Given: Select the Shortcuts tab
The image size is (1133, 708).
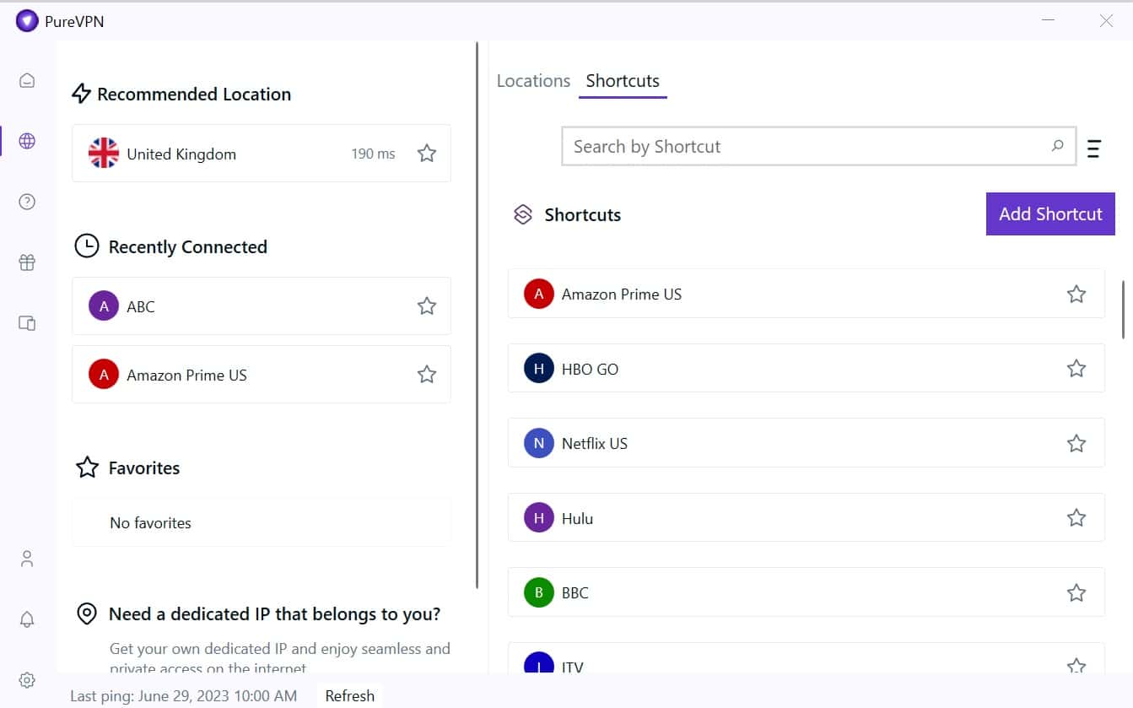Looking at the screenshot, I should [623, 81].
